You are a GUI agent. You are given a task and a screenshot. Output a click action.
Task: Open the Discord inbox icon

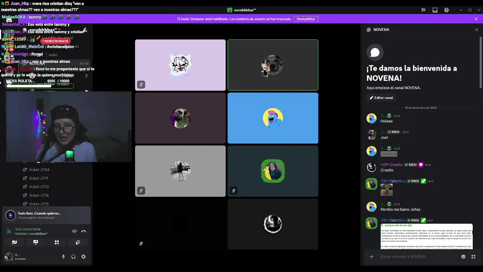(435, 10)
